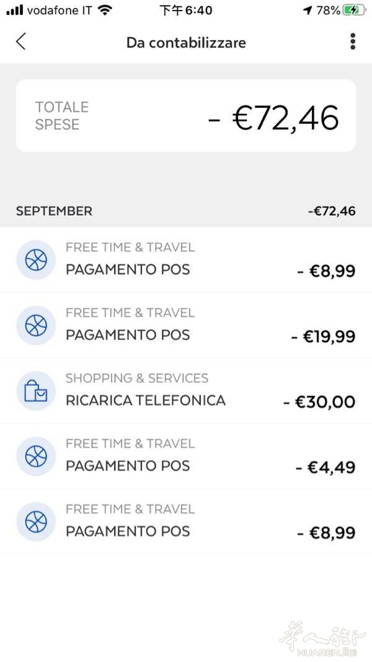This screenshot has width=372, height=662.
Task: Tap the location arrow status icon
Action: (x=308, y=11)
